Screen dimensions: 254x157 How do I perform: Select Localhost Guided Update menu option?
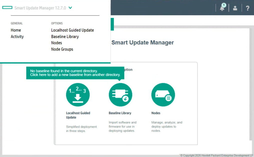(72, 30)
